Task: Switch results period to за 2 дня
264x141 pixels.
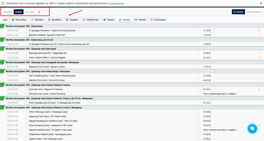Action: (30, 12)
